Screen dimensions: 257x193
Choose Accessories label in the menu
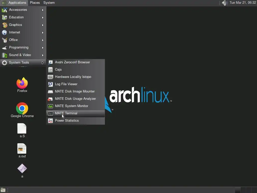[x=18, y=10]
